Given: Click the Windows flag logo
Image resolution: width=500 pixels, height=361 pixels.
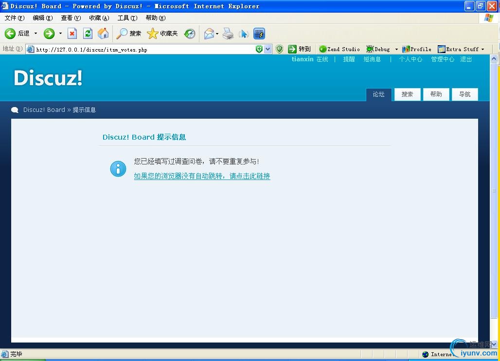Looking at the screenshot, I should 488,18.
